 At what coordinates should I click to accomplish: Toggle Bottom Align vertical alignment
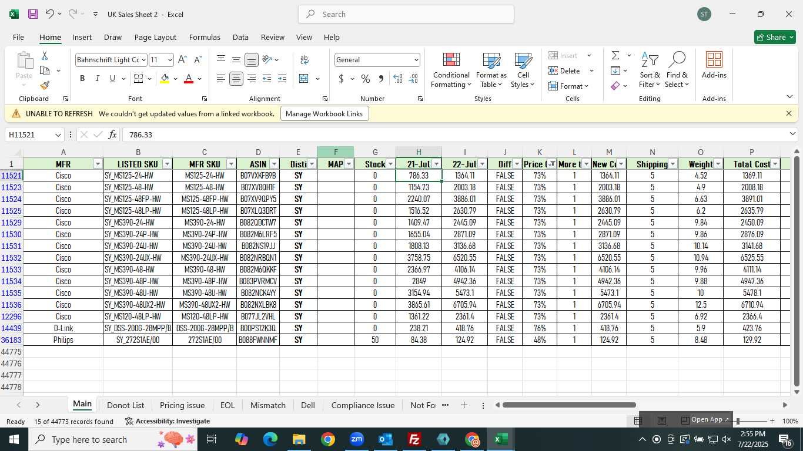point(252,59)
